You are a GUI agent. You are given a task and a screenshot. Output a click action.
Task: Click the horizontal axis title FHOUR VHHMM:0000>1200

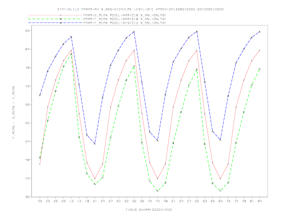click(149, 210)
